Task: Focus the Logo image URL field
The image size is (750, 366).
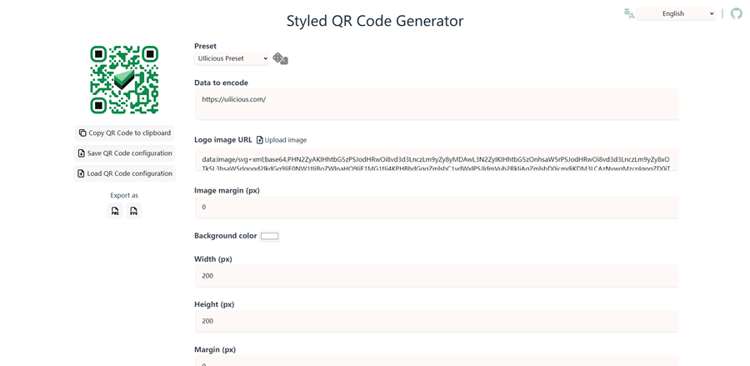Action: point(436,160)
